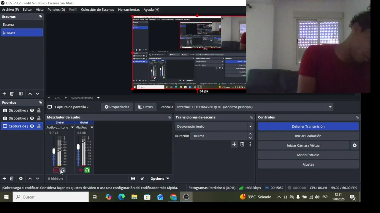Viewport: 380px width, 213px height.
Task: Open the audio mixer Options dropdown
Action: click(160, 178)
